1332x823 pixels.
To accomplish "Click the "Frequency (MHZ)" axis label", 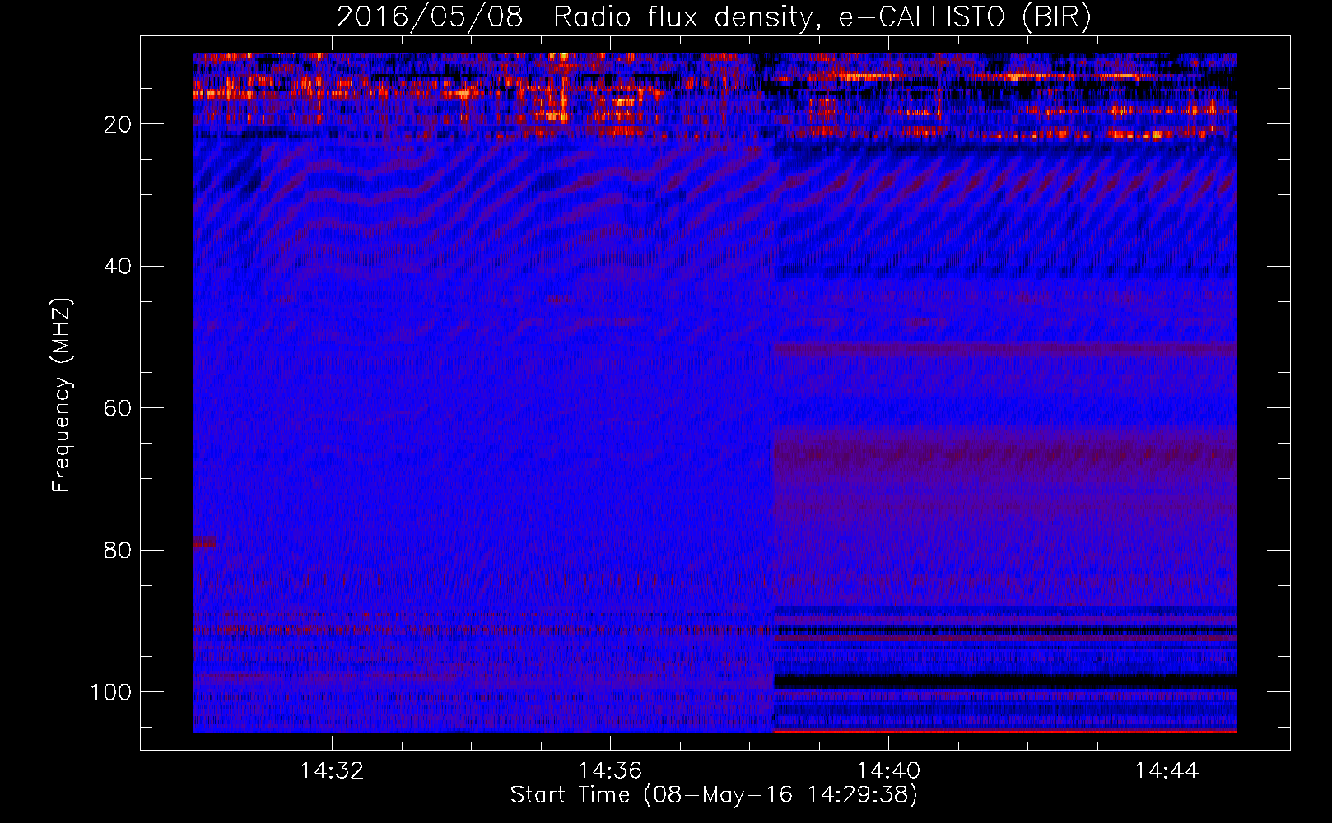I will click(62, 395).
